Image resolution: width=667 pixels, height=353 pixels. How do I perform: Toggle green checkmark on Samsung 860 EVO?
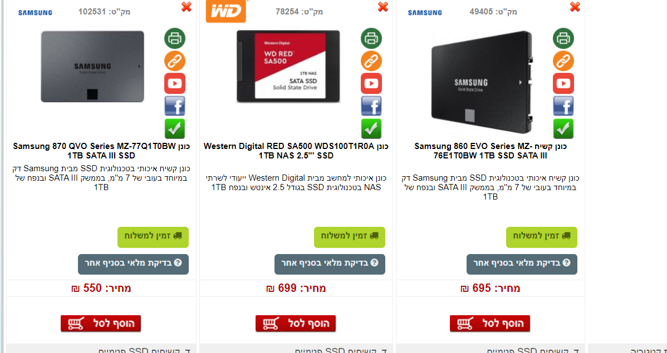click(563, 129)
